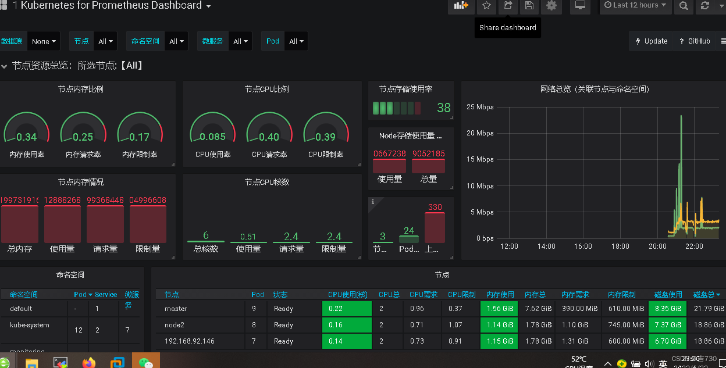Mute audio via the speaker tray icon

(x=649, y=363)
